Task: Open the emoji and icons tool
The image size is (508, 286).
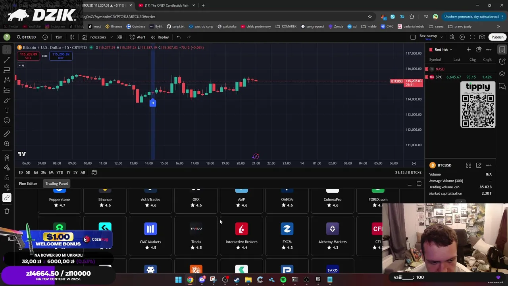Action: click(7, 120)
